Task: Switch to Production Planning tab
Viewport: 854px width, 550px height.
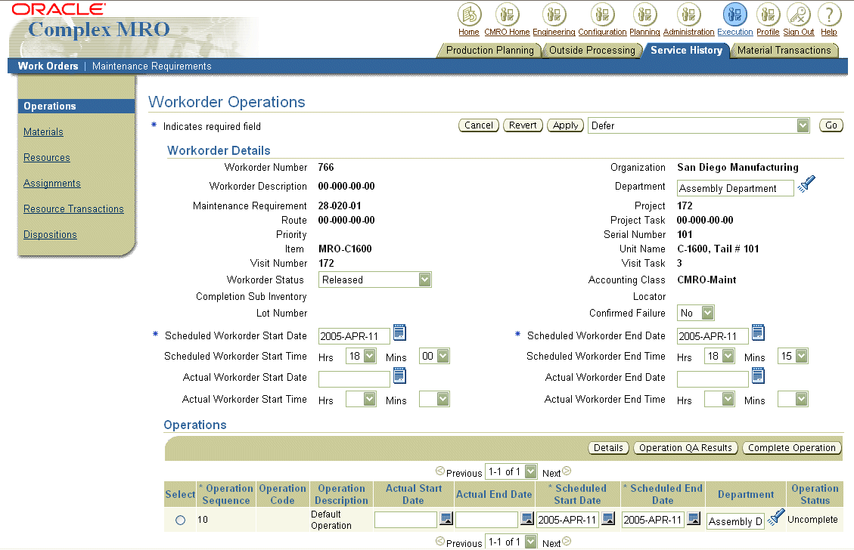Action: click(x=489, y=50)
